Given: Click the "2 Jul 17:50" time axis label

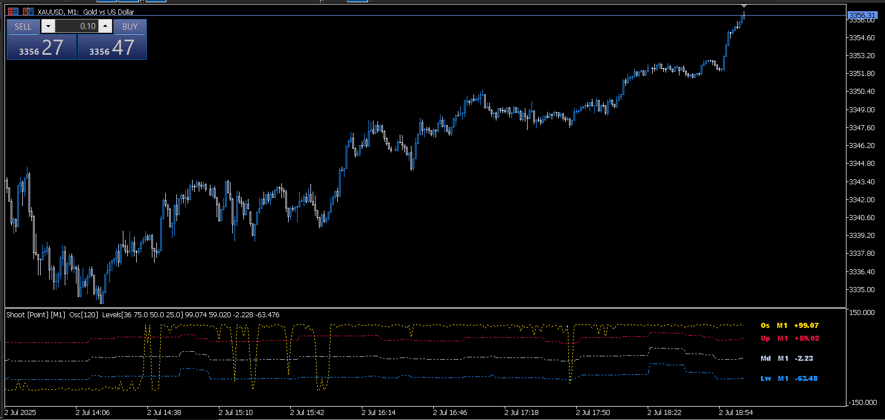Looking at the screenshot, I should coord(593,413).
